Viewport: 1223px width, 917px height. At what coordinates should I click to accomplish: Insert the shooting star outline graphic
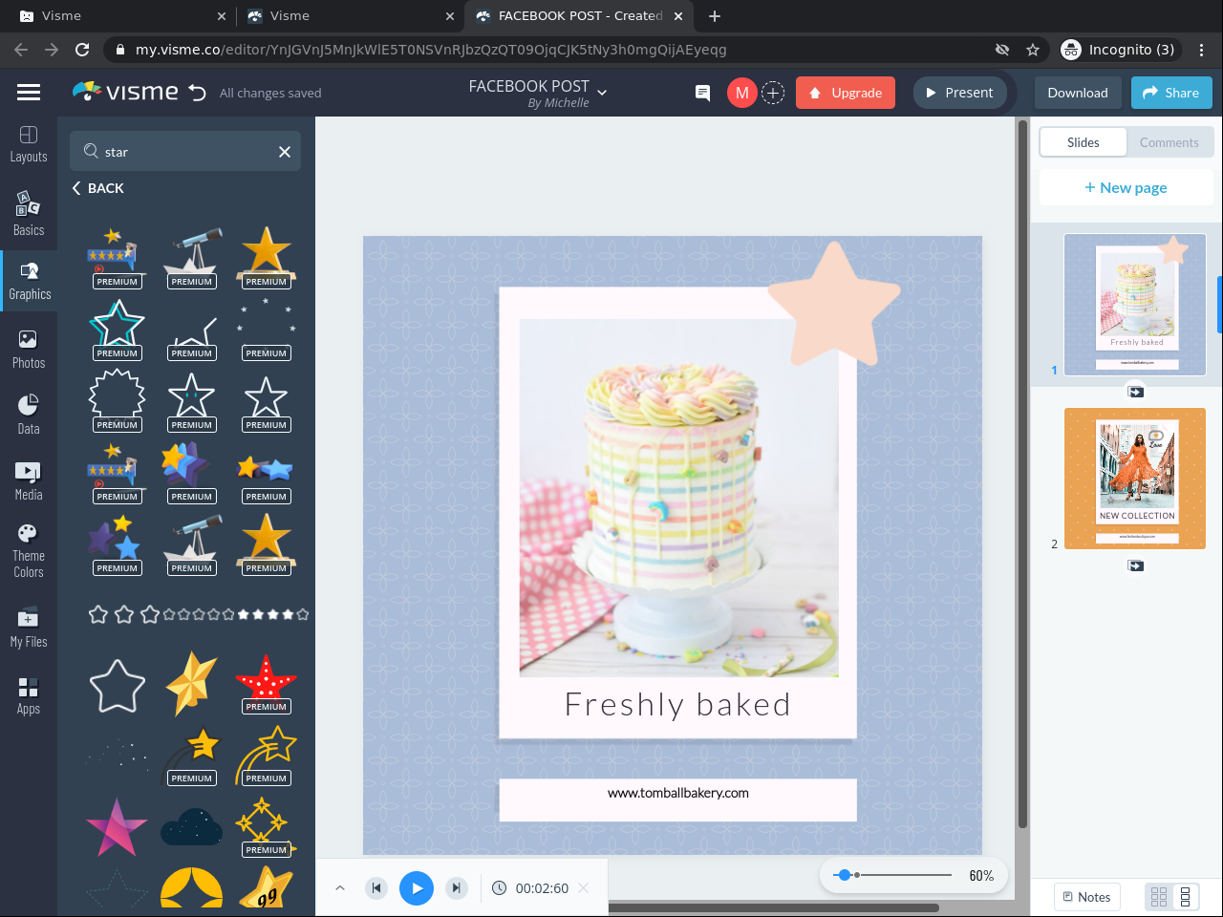[266, 755]
